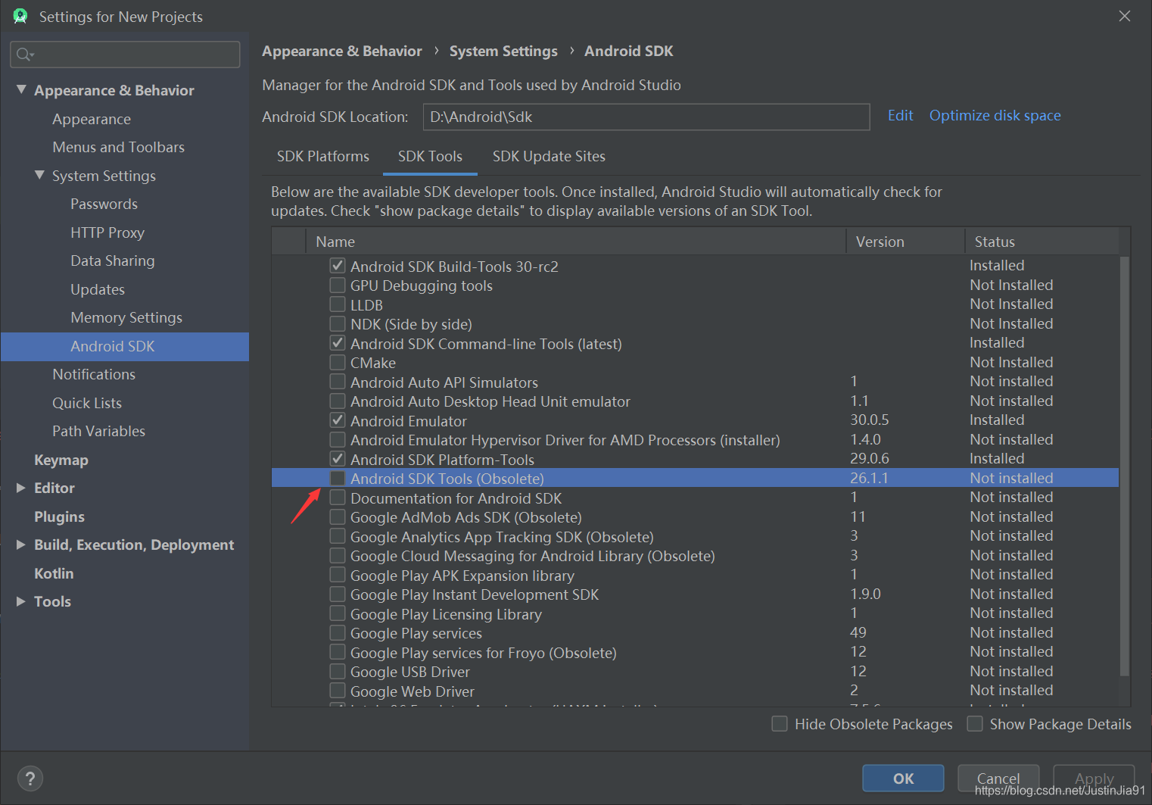Click the Version column header
Image resolution: width=1152 pixels, height=805 pixels.
905,242
